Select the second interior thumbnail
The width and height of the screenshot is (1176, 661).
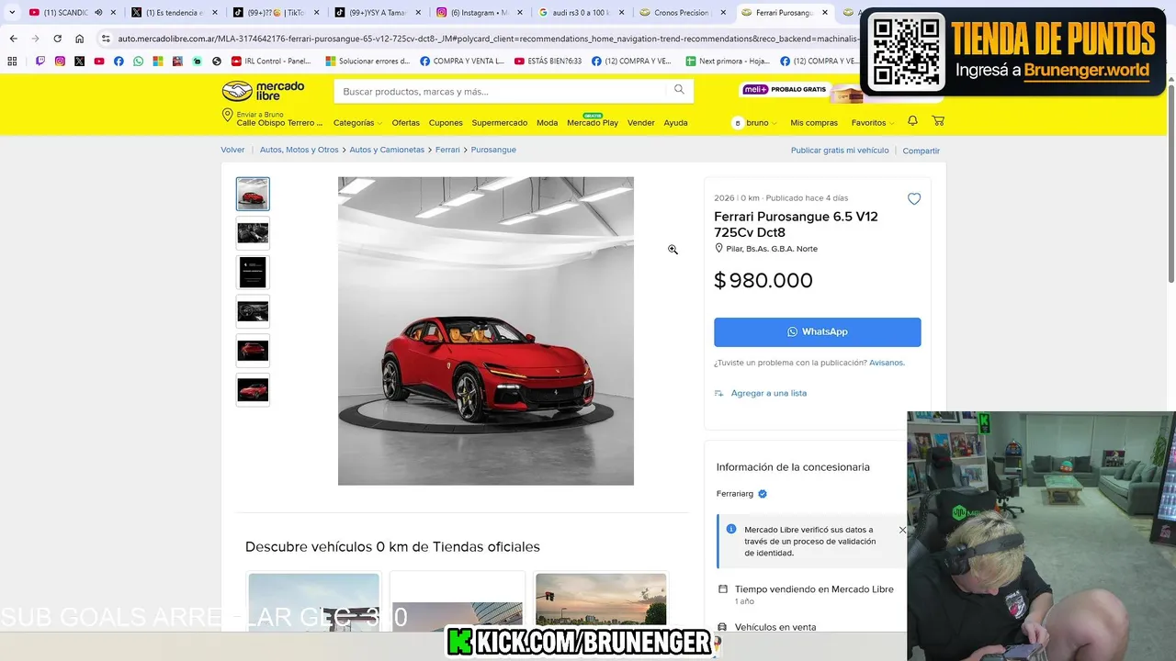click(x=253, y=233)
